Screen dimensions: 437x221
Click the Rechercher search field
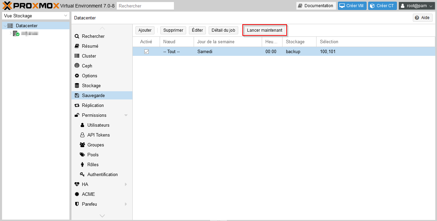145,6
